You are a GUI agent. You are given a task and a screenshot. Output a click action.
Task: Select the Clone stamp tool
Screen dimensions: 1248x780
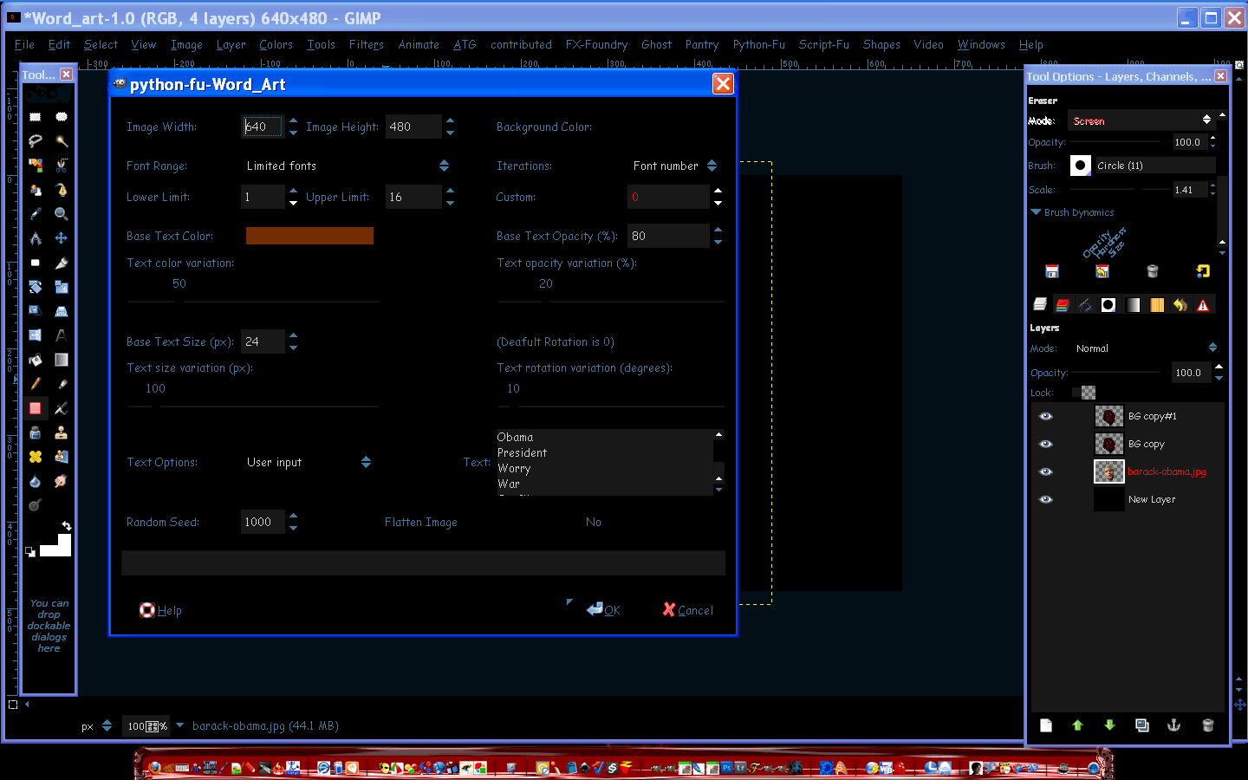[x=62, y=432]
